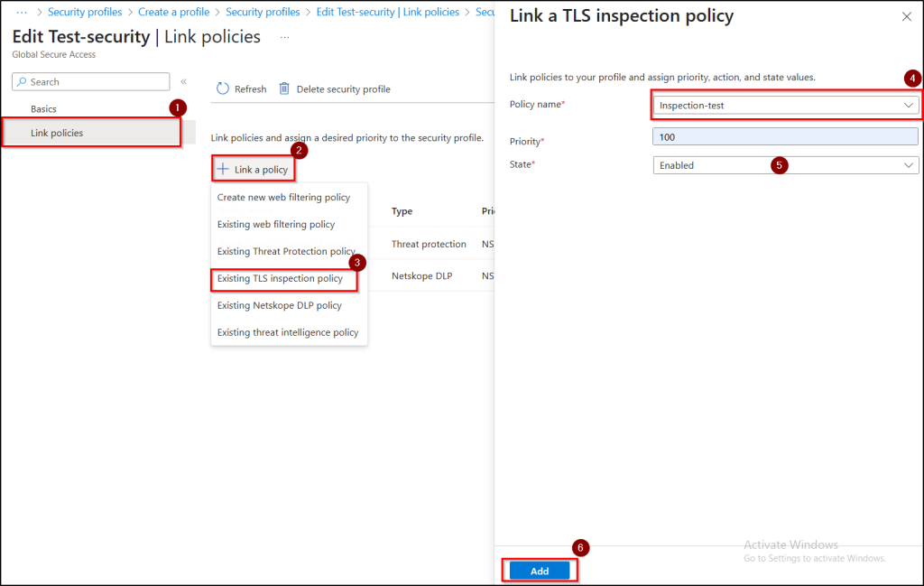Go to Create a profile breadcrumb link
The image size is (924, 586).
tap(173, 12)
